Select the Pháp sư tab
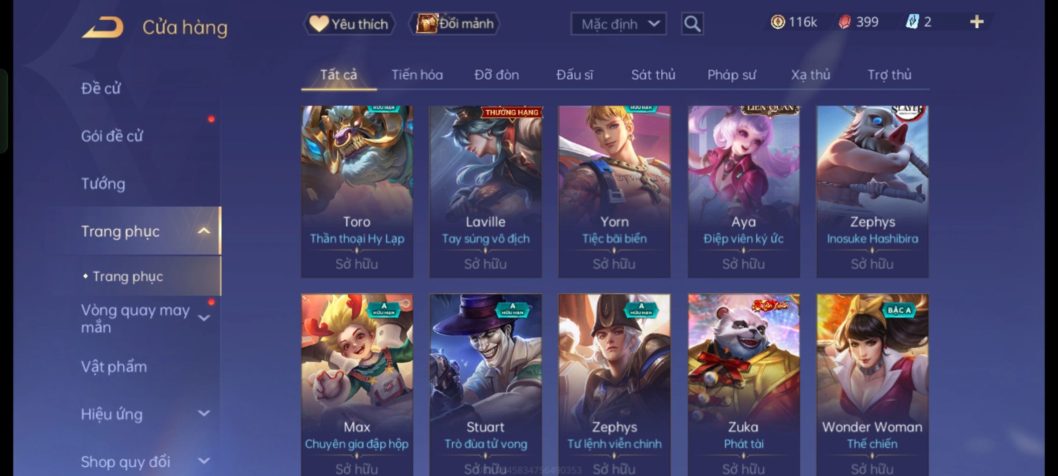This screenshot has width=1058, height=476. coord(731,75)
